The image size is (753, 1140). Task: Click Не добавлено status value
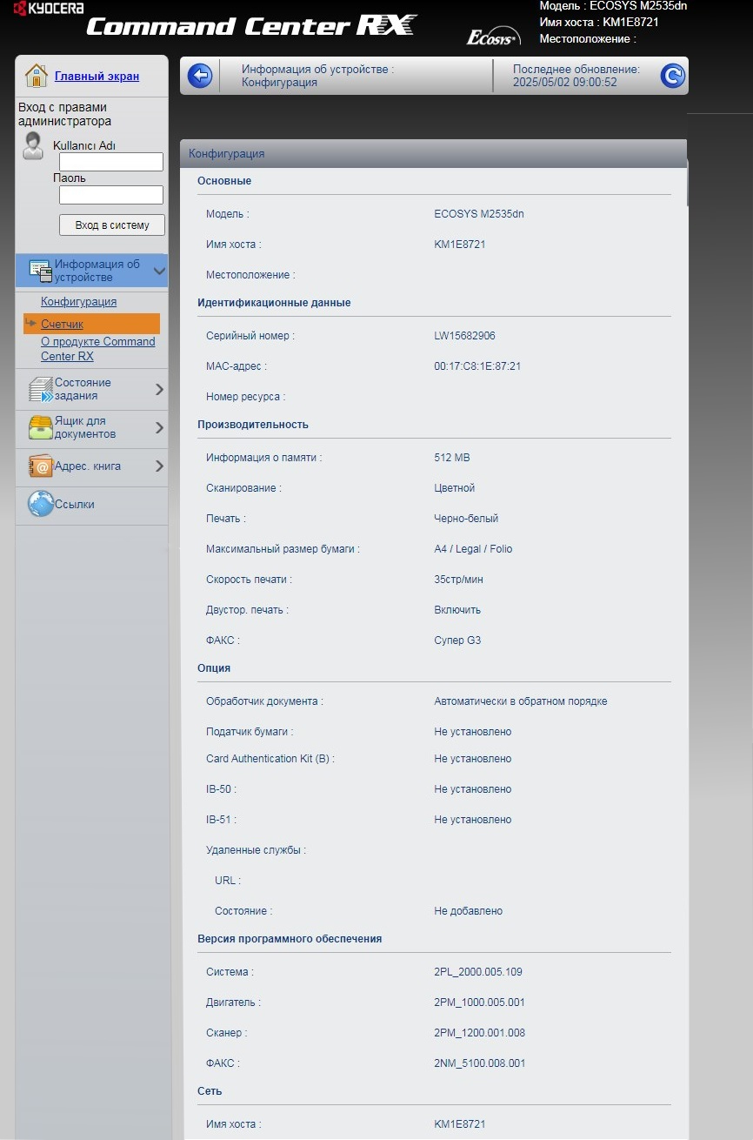(x=469, y=911)
